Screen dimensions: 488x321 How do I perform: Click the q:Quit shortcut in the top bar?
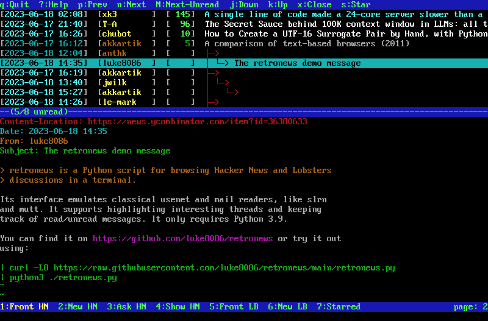14,5
